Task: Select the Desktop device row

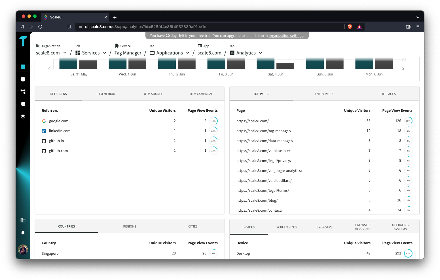Action: (324, 253)
